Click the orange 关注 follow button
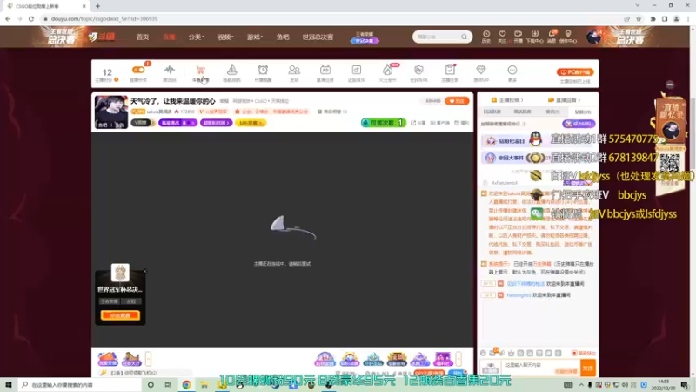Screen dimensions: 696x392 click(x=457, y=101)
